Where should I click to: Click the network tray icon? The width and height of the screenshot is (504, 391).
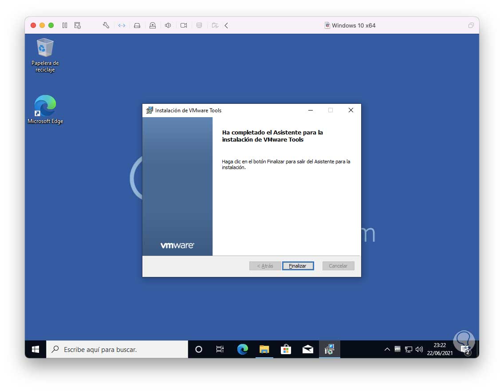pos(408,349)
